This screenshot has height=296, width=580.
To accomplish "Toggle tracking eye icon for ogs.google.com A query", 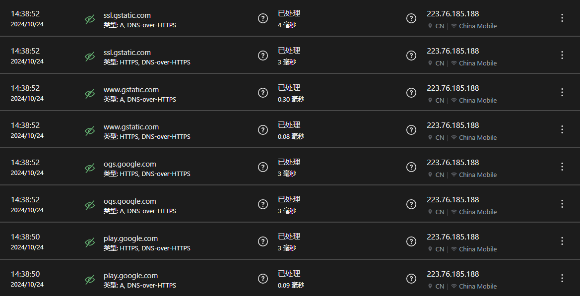I will click(x=90, y=205).
